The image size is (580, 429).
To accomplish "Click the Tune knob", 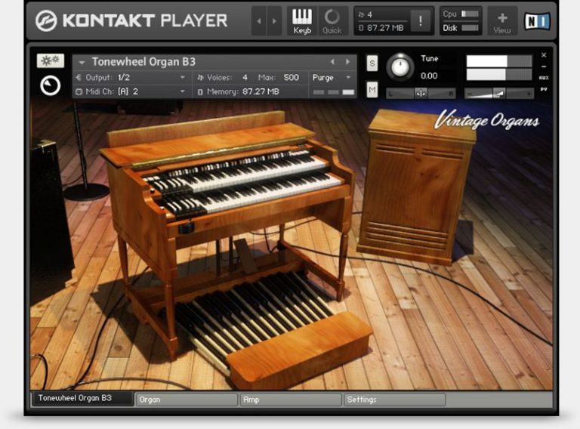I will 400,67.
